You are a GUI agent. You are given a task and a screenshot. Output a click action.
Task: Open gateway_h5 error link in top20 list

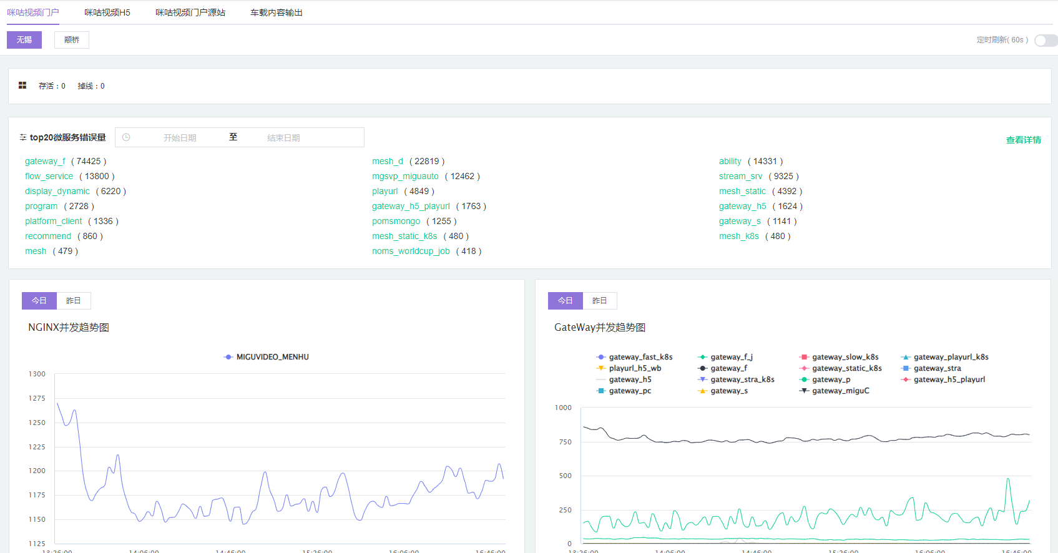tap(742, 206)
